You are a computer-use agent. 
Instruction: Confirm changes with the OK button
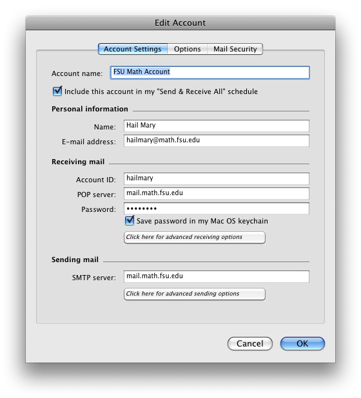[x=302, y=344]
